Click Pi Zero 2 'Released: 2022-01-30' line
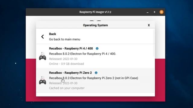Screen dimensions: 193x108 [63, 83]
